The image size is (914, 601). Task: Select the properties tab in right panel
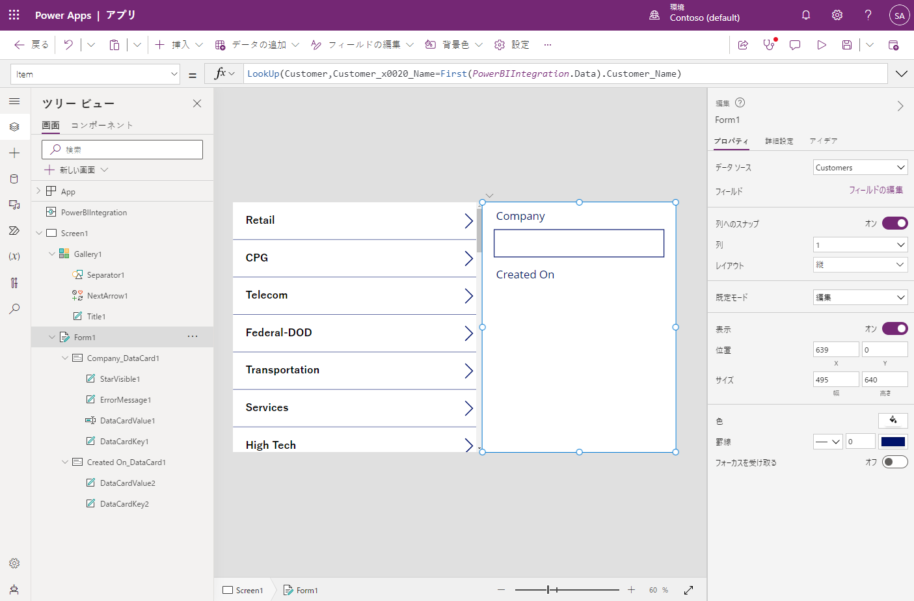pos(731,140)
